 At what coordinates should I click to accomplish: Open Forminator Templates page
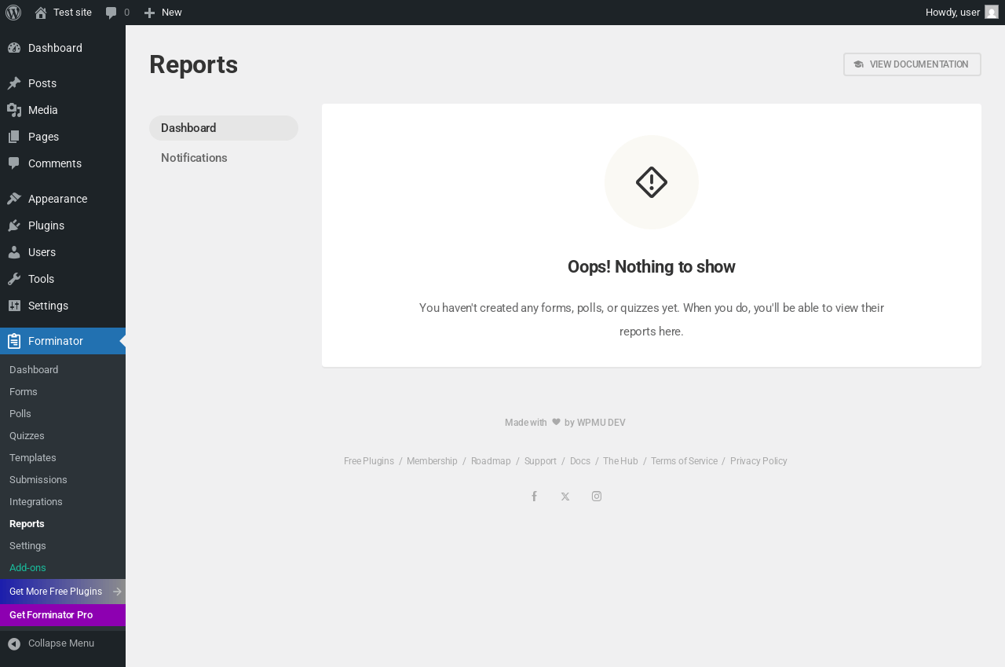click(63, 458)
